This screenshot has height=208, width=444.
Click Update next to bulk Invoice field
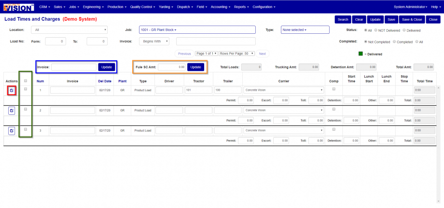tap(107, 67)
